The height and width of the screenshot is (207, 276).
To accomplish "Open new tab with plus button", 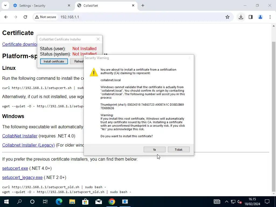I will (x=143, y=5).
